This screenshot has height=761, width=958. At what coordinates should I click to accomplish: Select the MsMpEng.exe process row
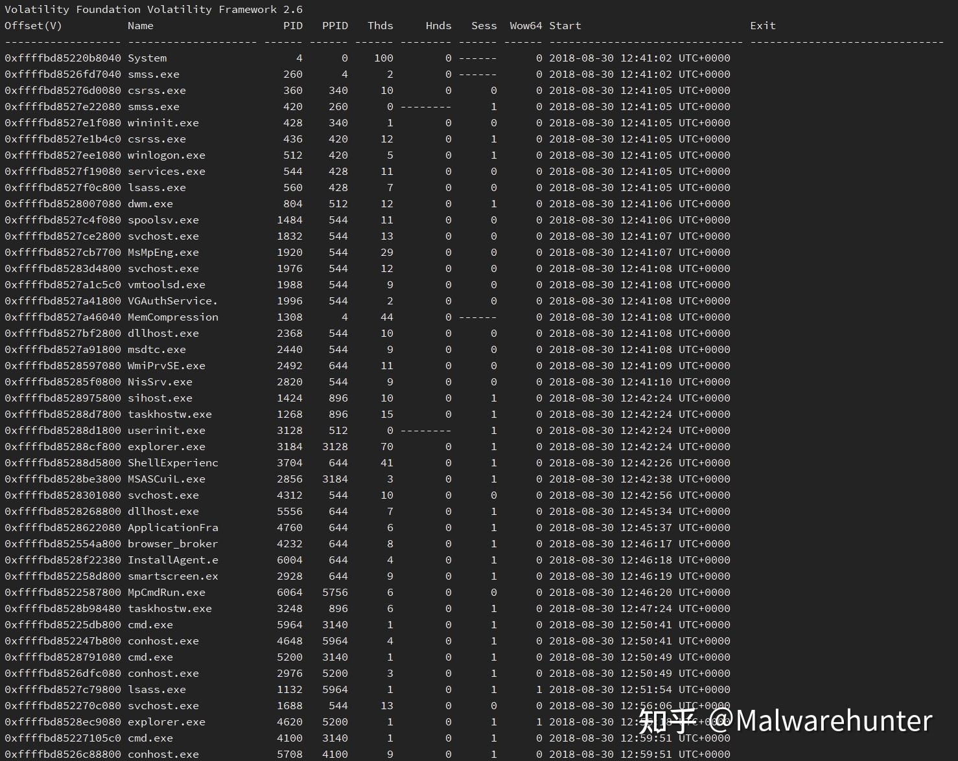pos(163,252)
